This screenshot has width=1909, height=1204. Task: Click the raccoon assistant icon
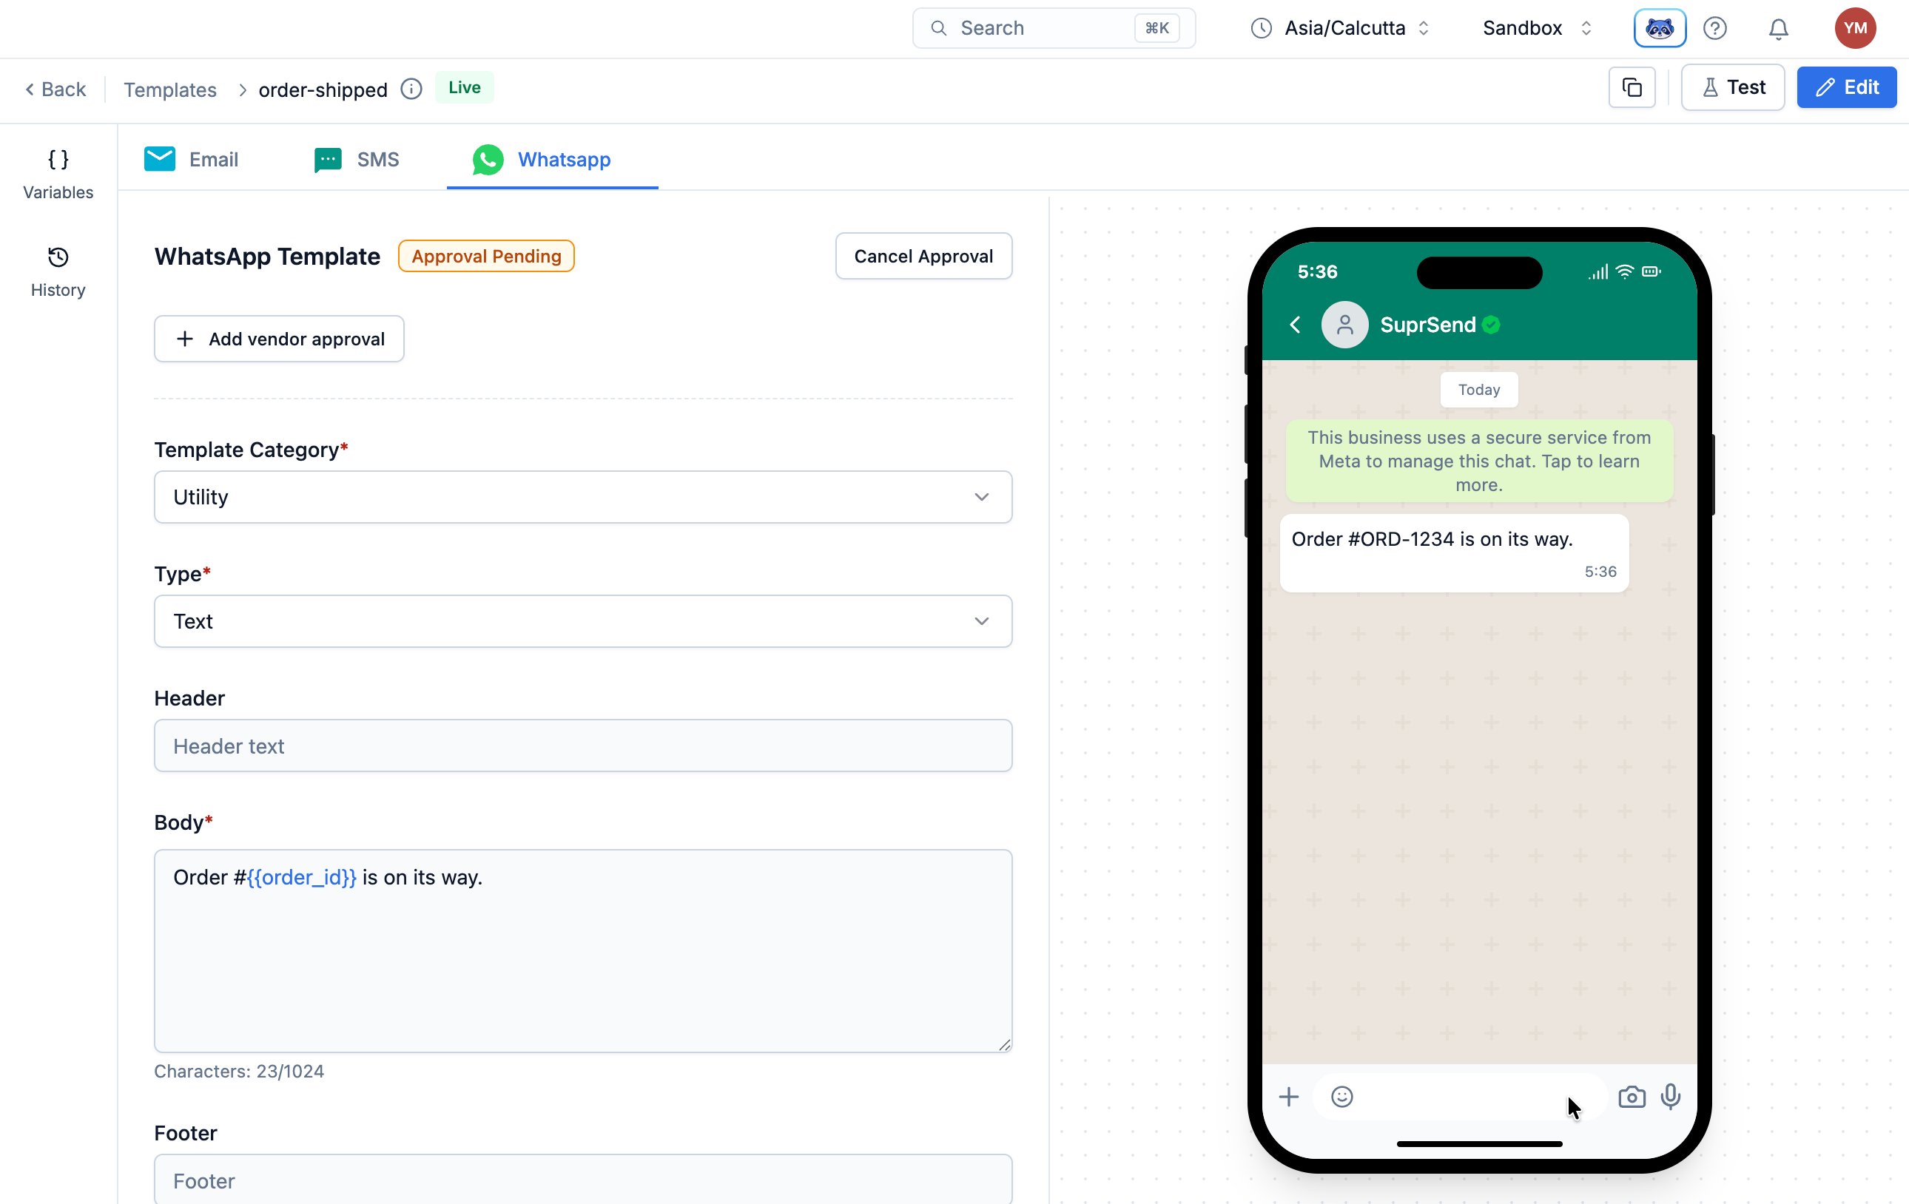pos(1659,29)
